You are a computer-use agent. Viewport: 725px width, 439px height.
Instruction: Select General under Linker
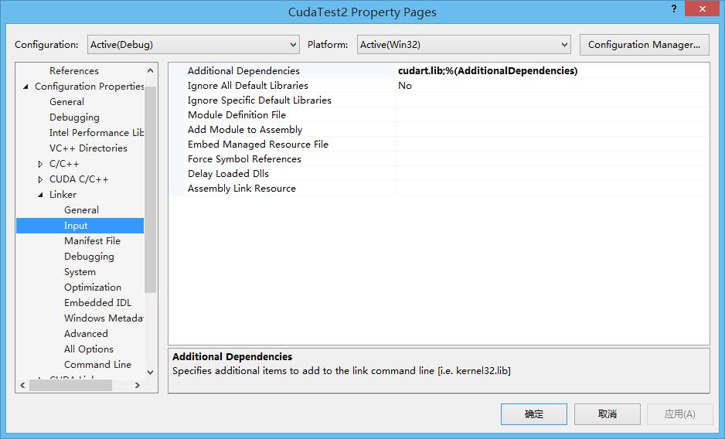(x=81, y=210)
